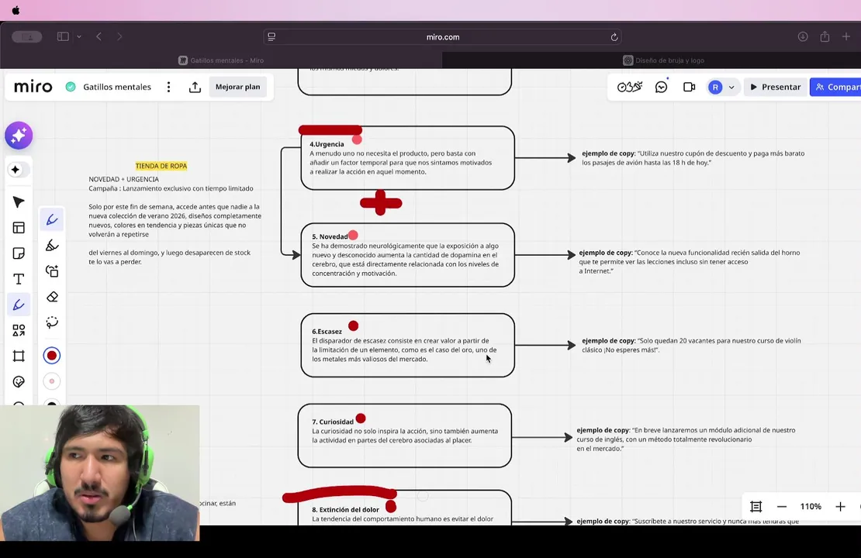Open board options three-dot menu
Viewport: 861px width, 558px height.
[168, 88]
